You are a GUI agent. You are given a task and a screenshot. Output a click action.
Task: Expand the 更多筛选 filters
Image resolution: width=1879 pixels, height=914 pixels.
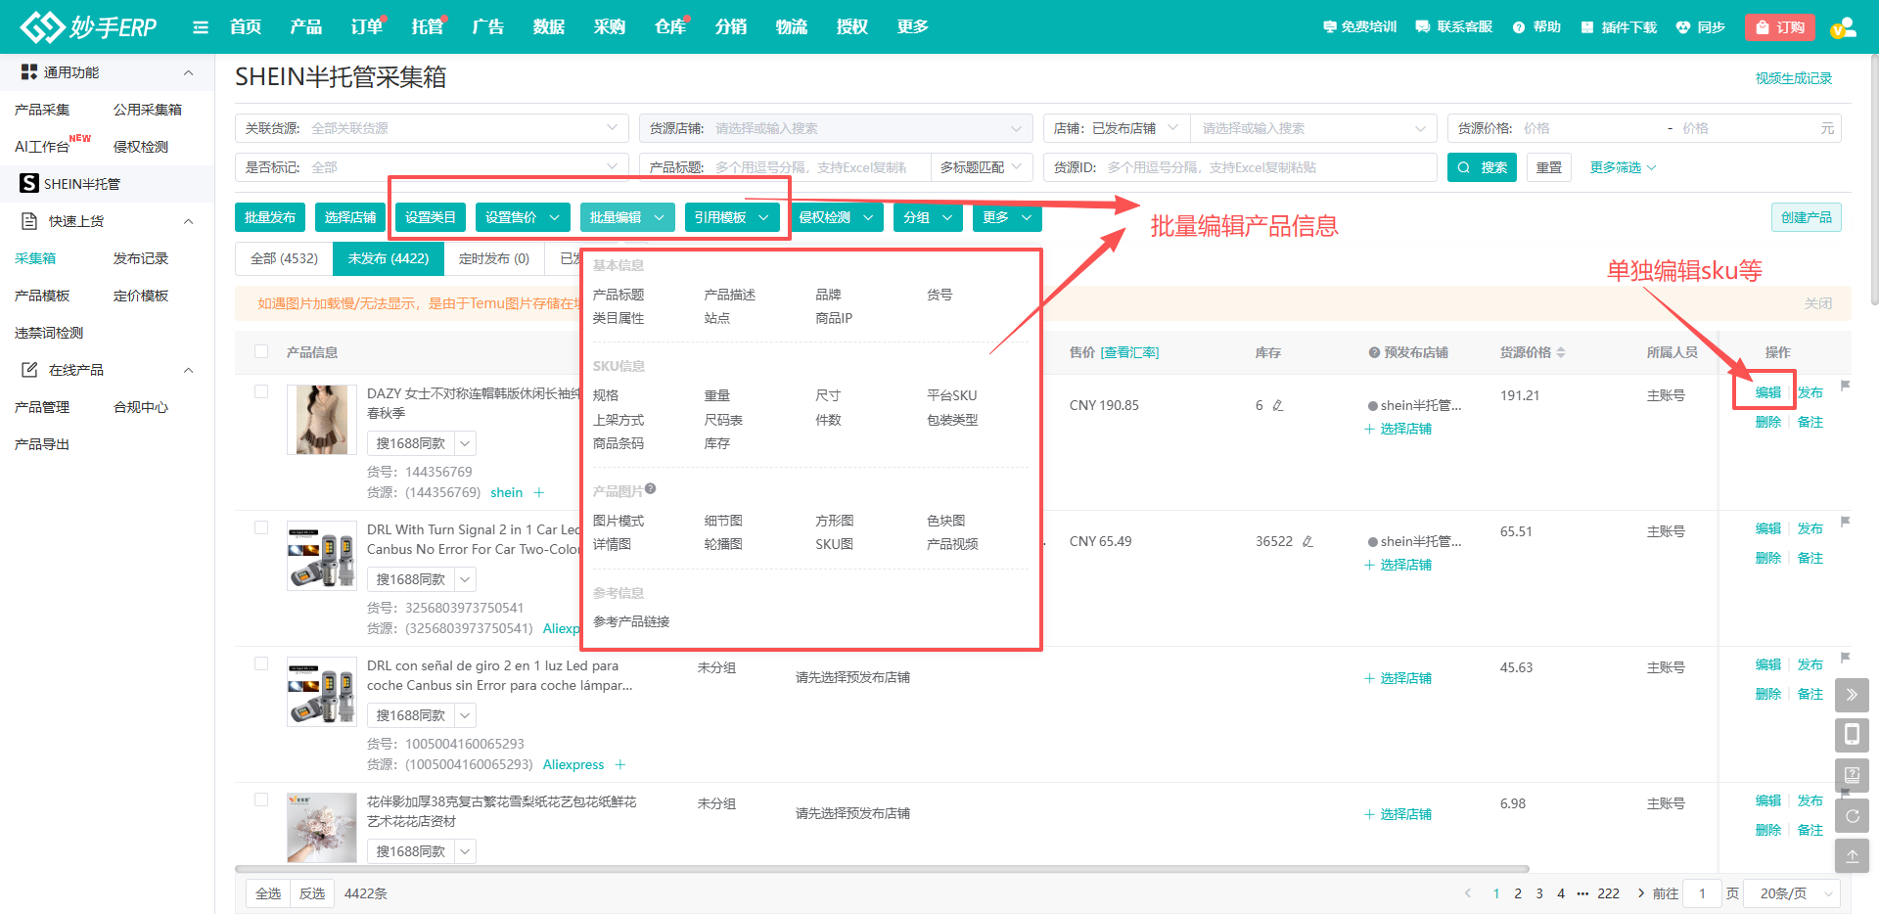1623,167
